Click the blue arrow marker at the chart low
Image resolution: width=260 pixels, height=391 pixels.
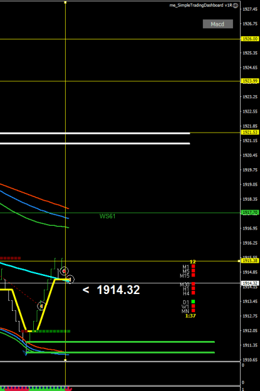[25, 353]
